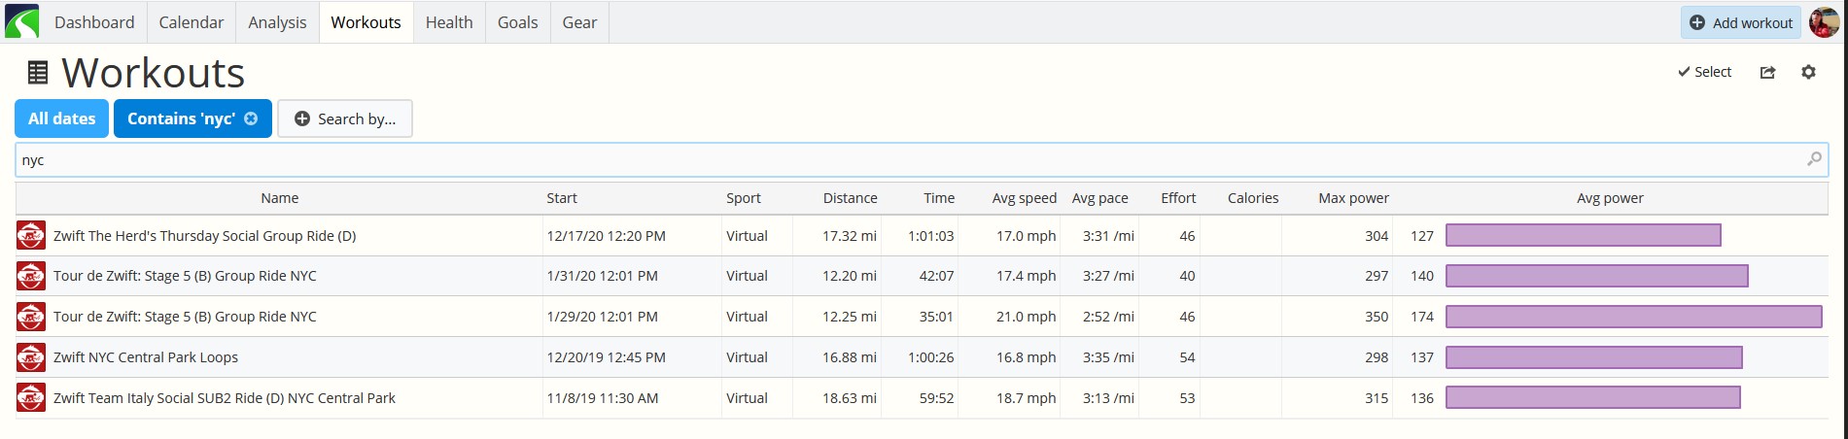
Task: Open 1/29/20 Tour de Zwift Stage 5 workout
Action: pyautogui.click(x=185, y=317)
